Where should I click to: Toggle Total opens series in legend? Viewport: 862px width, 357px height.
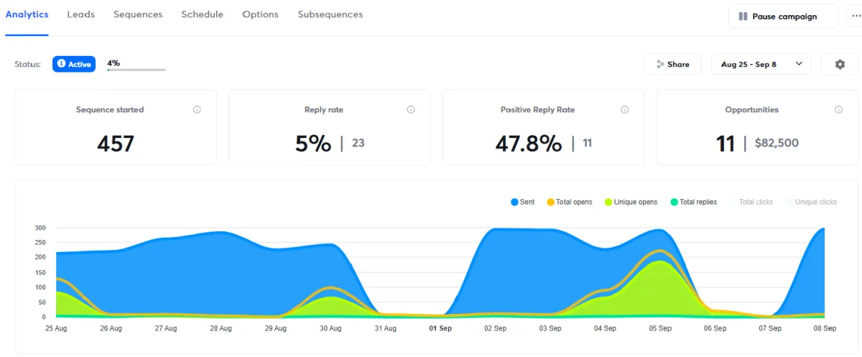point(570,202)
